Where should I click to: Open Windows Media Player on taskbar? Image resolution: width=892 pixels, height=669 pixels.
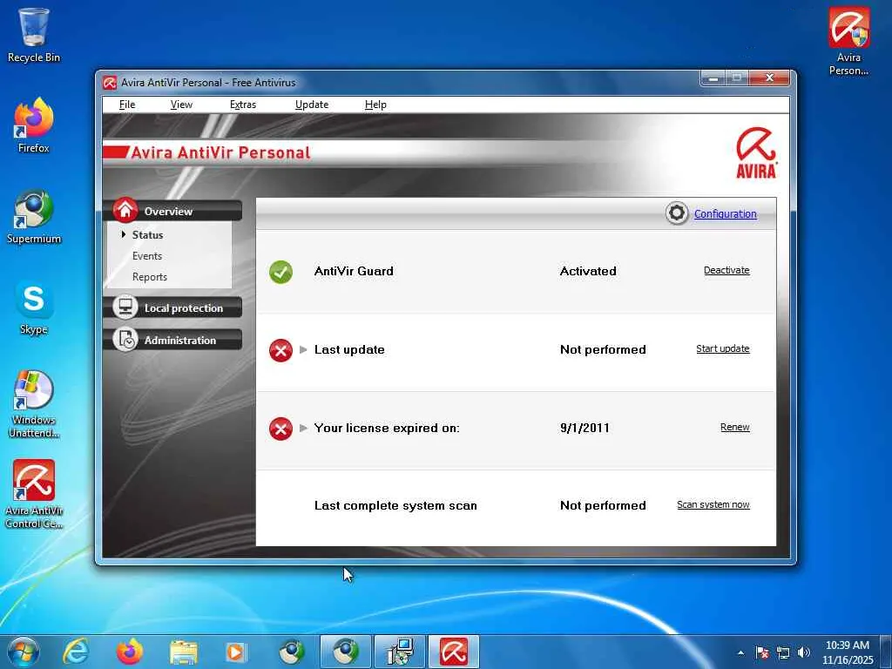(x=236, y=652)
